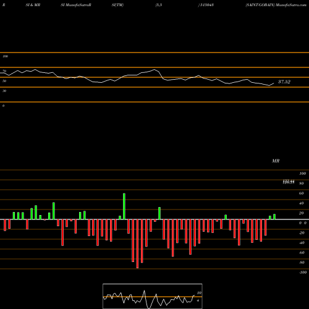This screenshot has height=309, width=309.
Task: Open the (SAINT-GOBAIN) MunafaSutra.com label
Action: [x=276, y=5]
